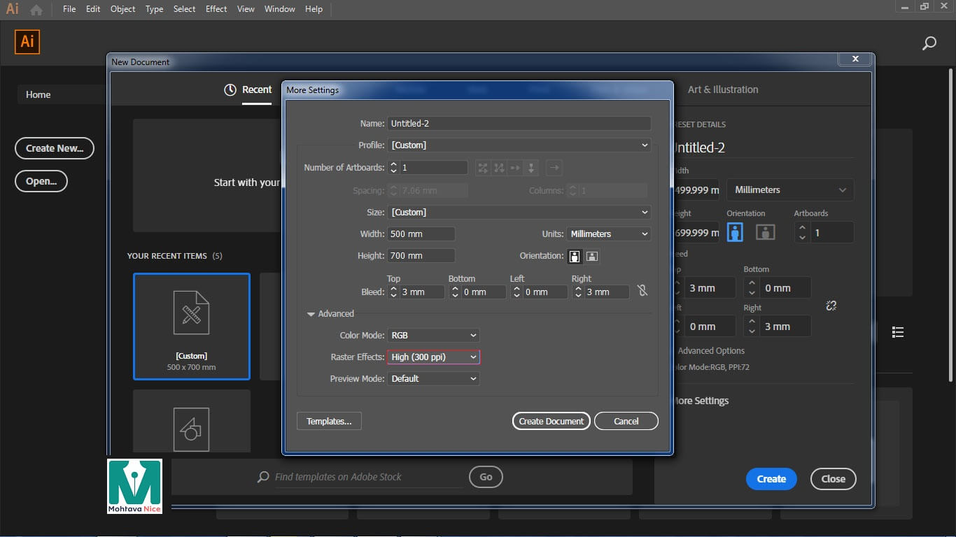Select portrait orientation in More Settings dialog
This screenshot has width=956, height=537.
point(575,256)
